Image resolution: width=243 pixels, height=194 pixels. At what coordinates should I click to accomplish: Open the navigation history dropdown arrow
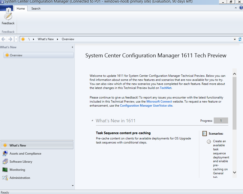click(16, 39)
